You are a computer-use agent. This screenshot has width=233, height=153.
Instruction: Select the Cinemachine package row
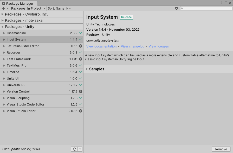click(42, 33)
